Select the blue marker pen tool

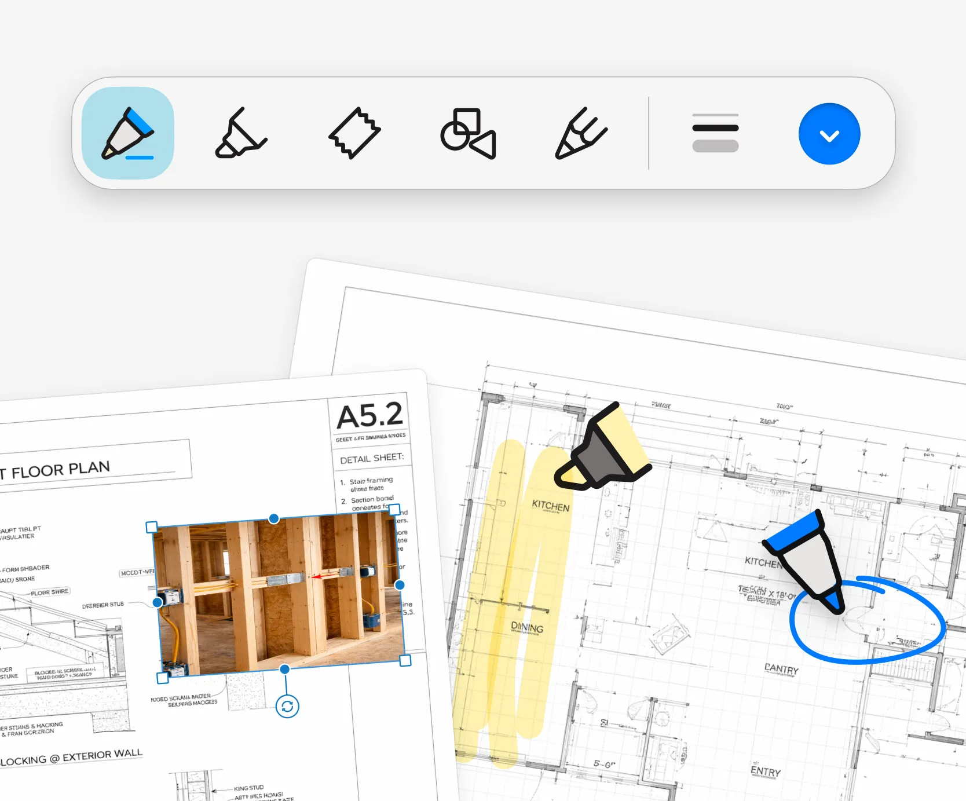[x=128, y=133]
